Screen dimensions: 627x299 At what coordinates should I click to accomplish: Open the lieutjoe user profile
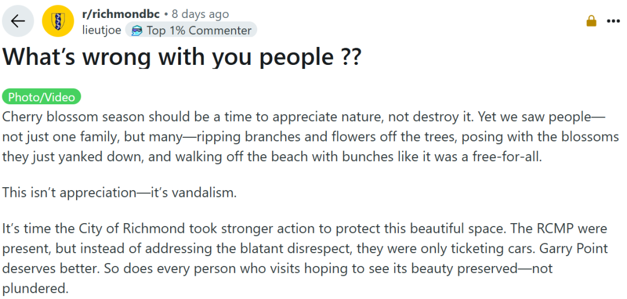101,30
